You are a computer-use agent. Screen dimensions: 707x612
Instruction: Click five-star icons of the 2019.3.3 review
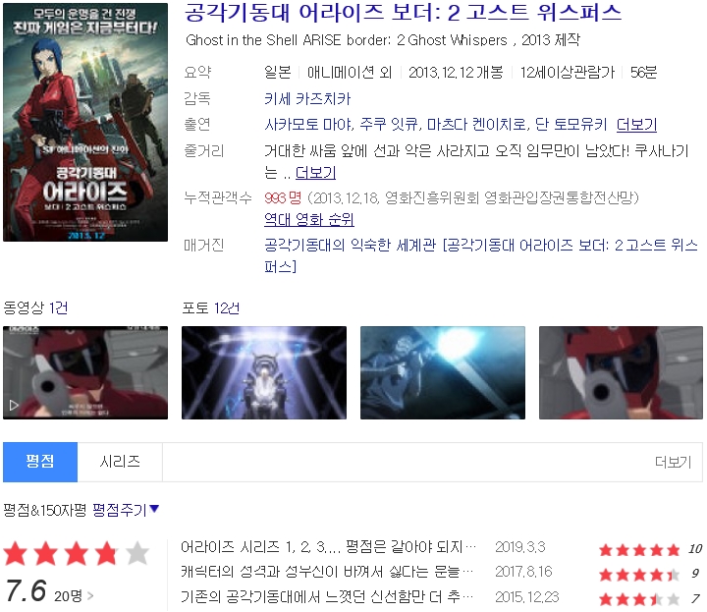(639, 549)
